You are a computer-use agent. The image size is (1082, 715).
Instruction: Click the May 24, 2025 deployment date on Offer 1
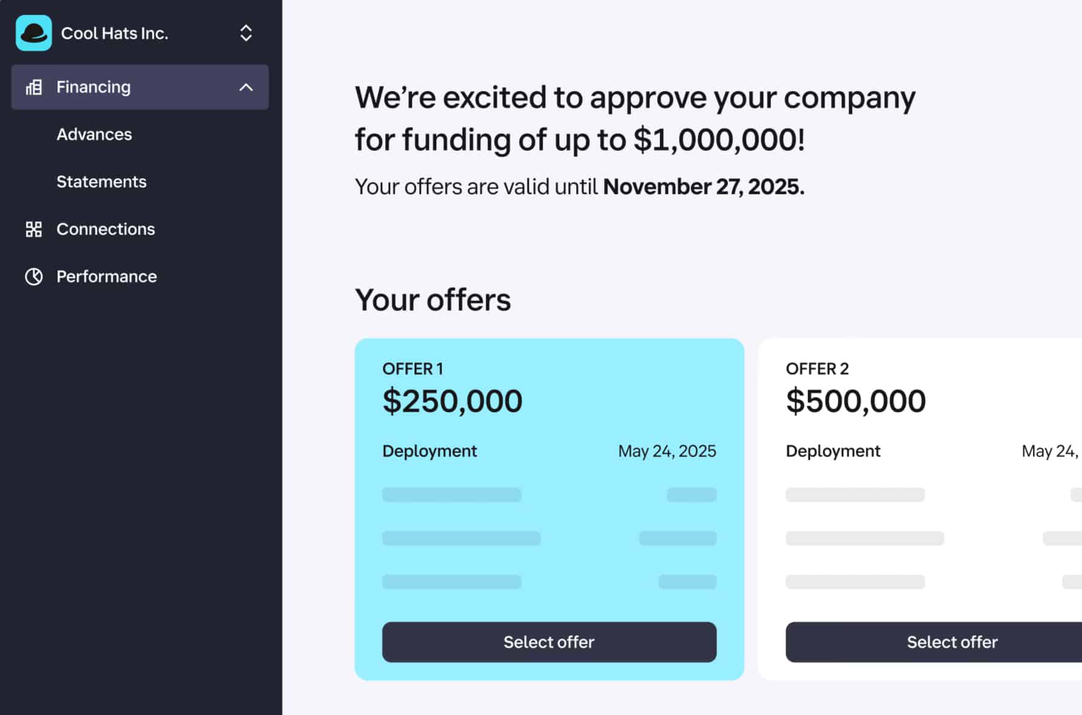pos(666,450)
